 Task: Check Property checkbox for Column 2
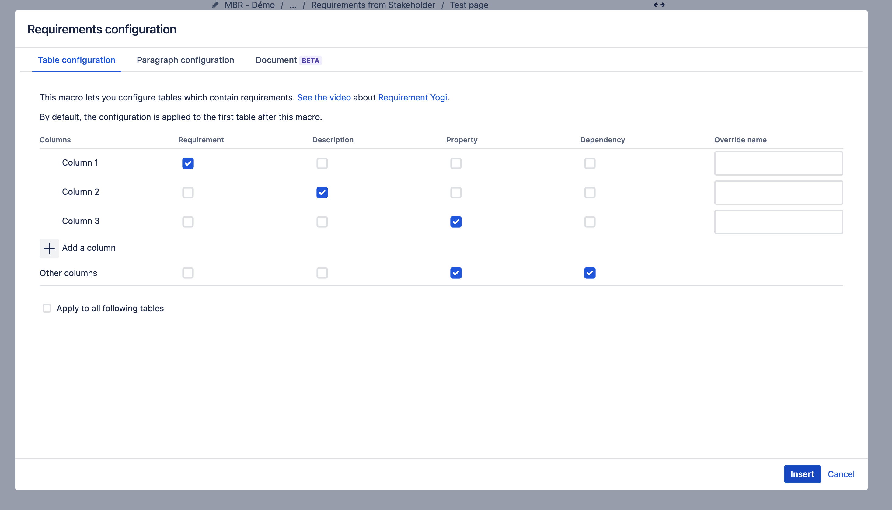pos(456,193)
